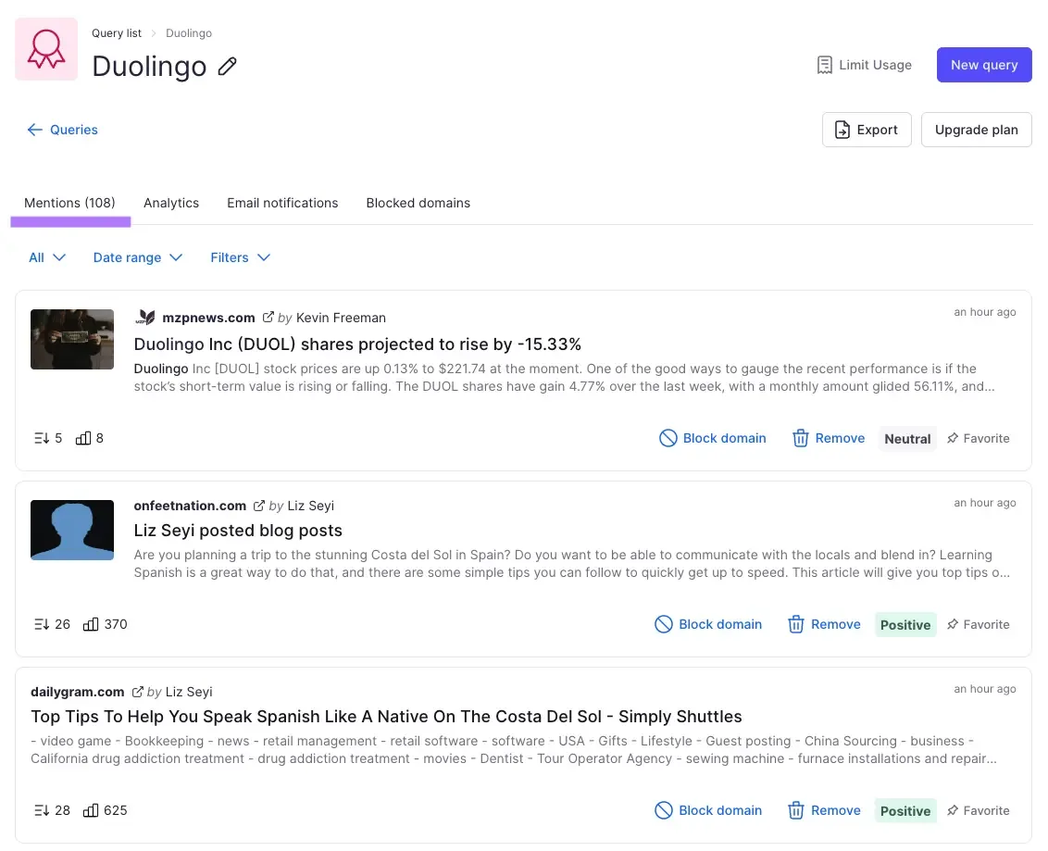Viewport: 1048px width, 851px height.
Task: Click author Liz Seyi on dailygram card
Action: coord(189,691)
